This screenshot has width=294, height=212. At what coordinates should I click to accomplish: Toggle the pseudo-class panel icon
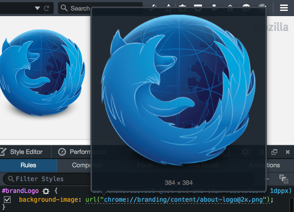tap(284, 179)
